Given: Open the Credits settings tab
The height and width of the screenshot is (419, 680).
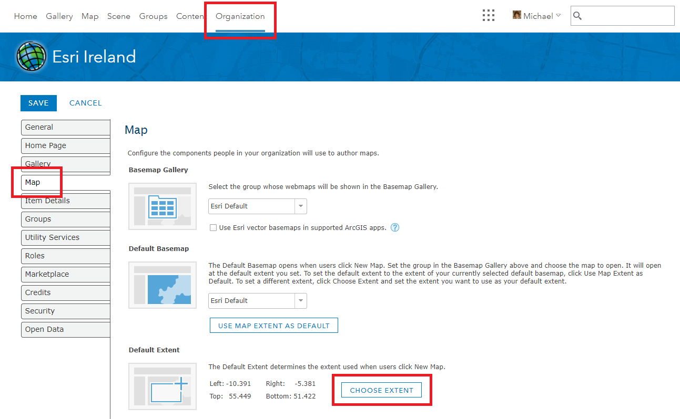Looking at the screenshot, I should click(66, 293).
